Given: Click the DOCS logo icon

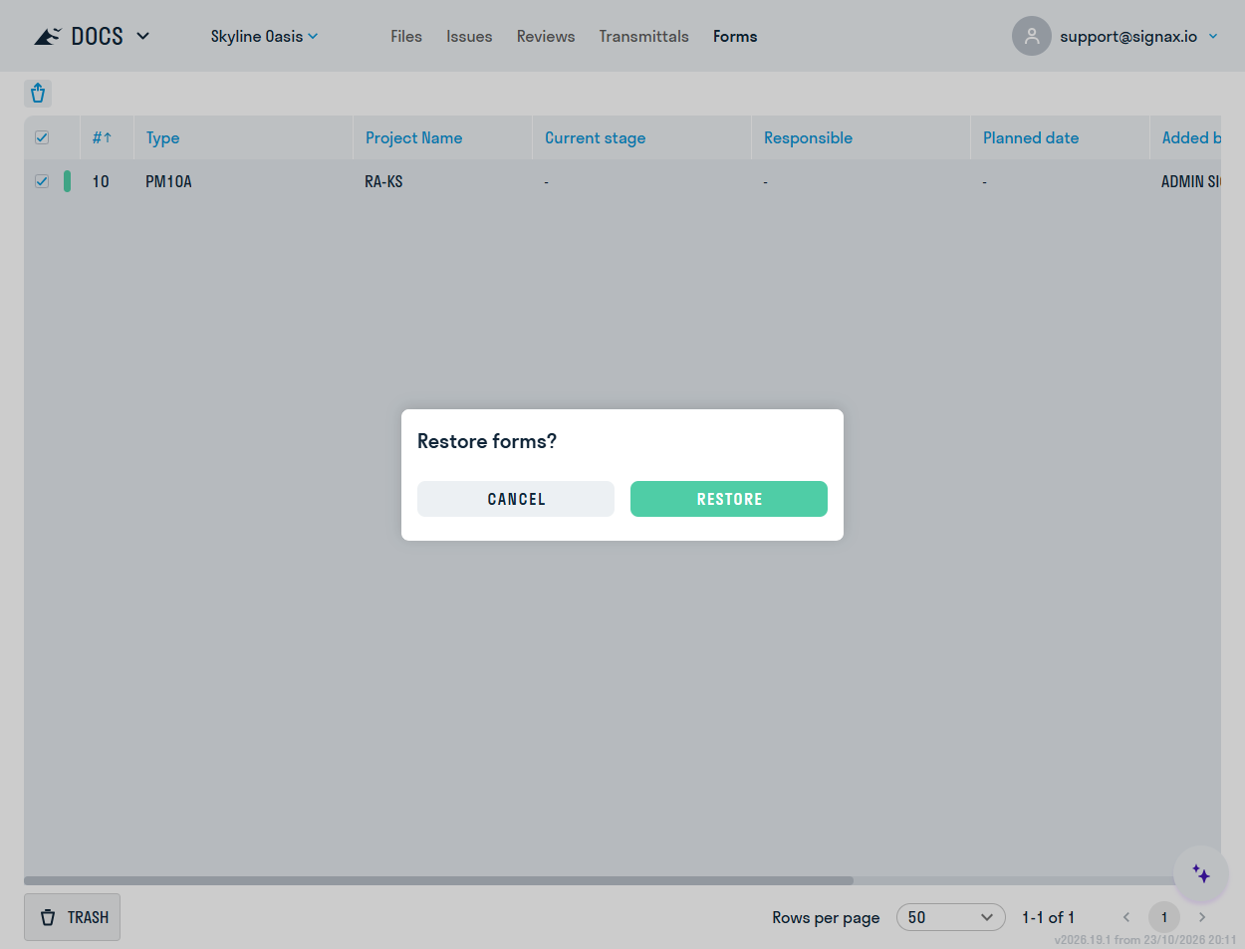Looking at the screenshot, I should click(48, 37).
